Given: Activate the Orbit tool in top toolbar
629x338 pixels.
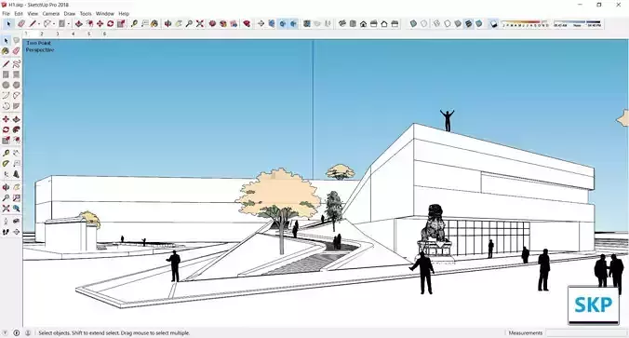Looking at the screenshot, I should [168, 23].
